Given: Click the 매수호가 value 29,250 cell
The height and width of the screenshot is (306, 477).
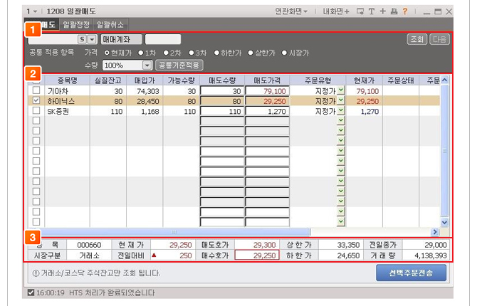Looking at the screenshot, I should [257, 255].
